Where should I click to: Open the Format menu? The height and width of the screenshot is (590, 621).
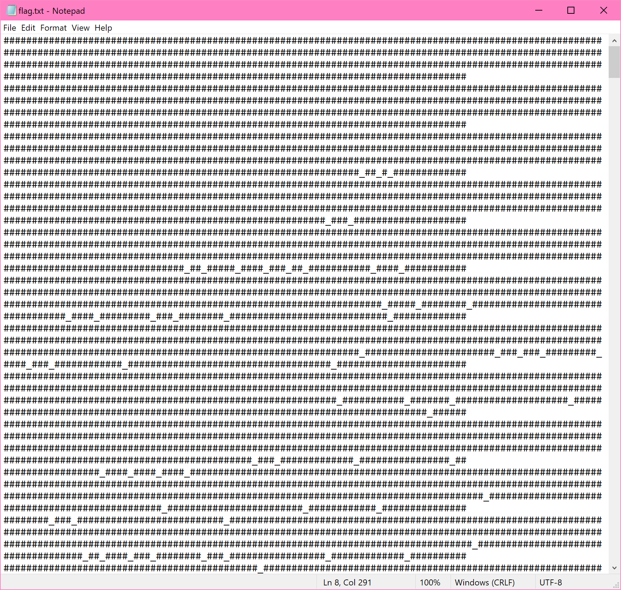coord(53,28)
